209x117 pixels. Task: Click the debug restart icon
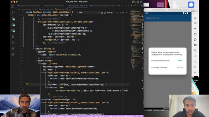coord(135,6)
